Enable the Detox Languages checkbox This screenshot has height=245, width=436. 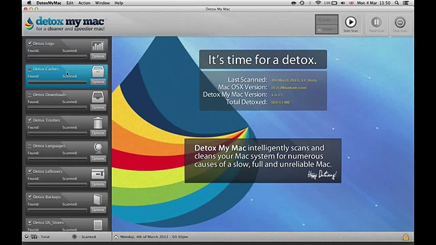(x=30, y=146)
